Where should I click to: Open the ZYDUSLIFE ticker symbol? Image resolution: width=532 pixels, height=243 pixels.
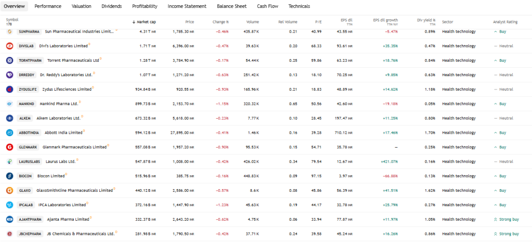pyautogui.click(x=28, y=89)
